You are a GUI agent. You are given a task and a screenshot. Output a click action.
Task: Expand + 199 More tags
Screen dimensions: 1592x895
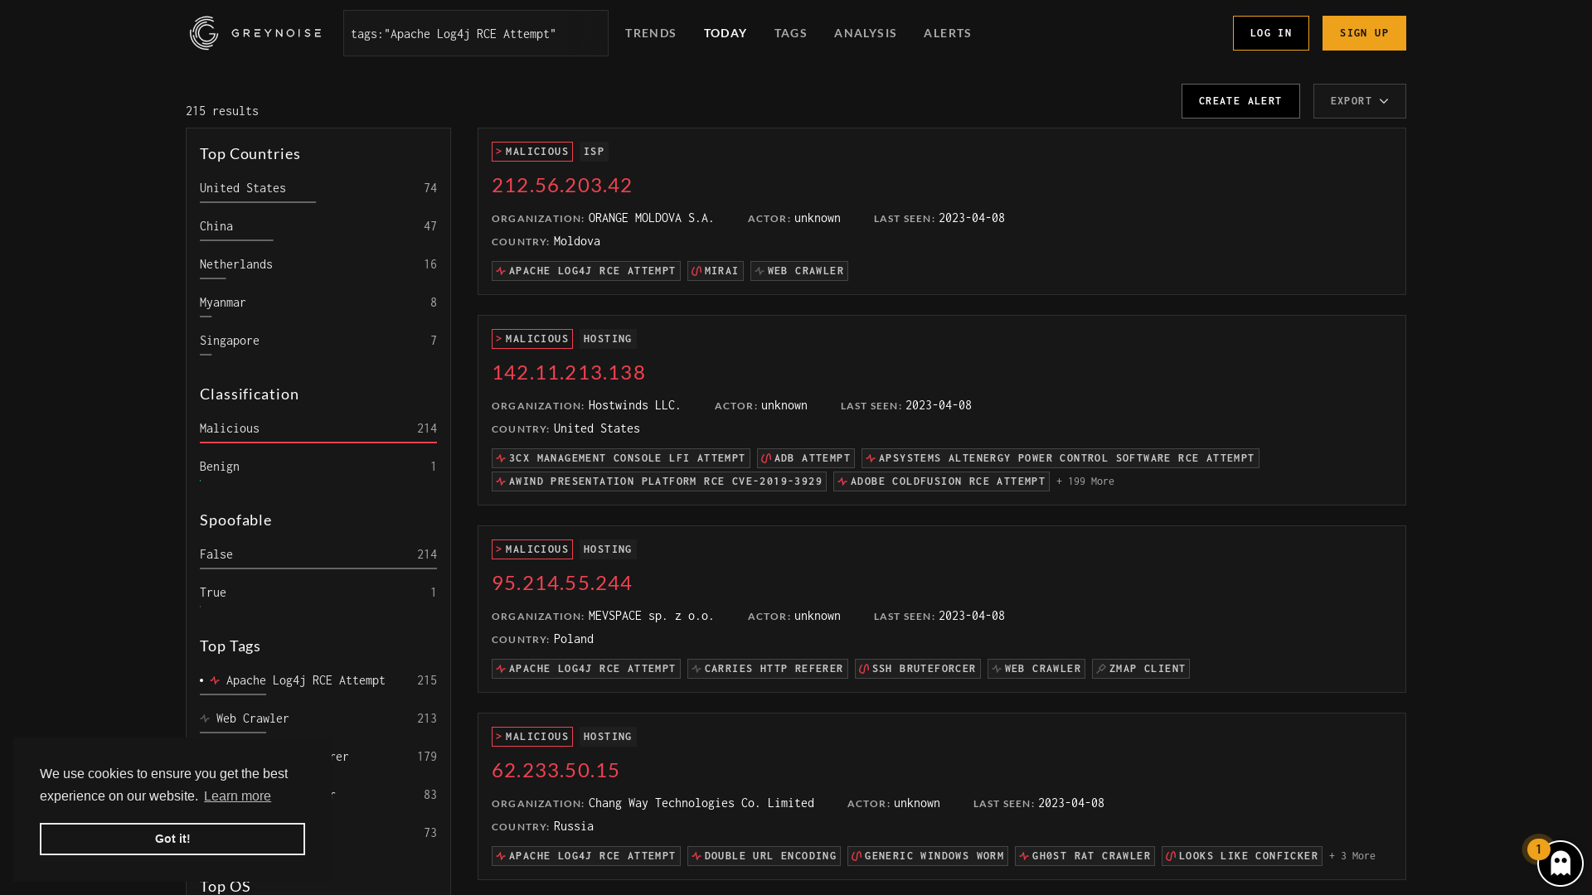point(1085,481)
